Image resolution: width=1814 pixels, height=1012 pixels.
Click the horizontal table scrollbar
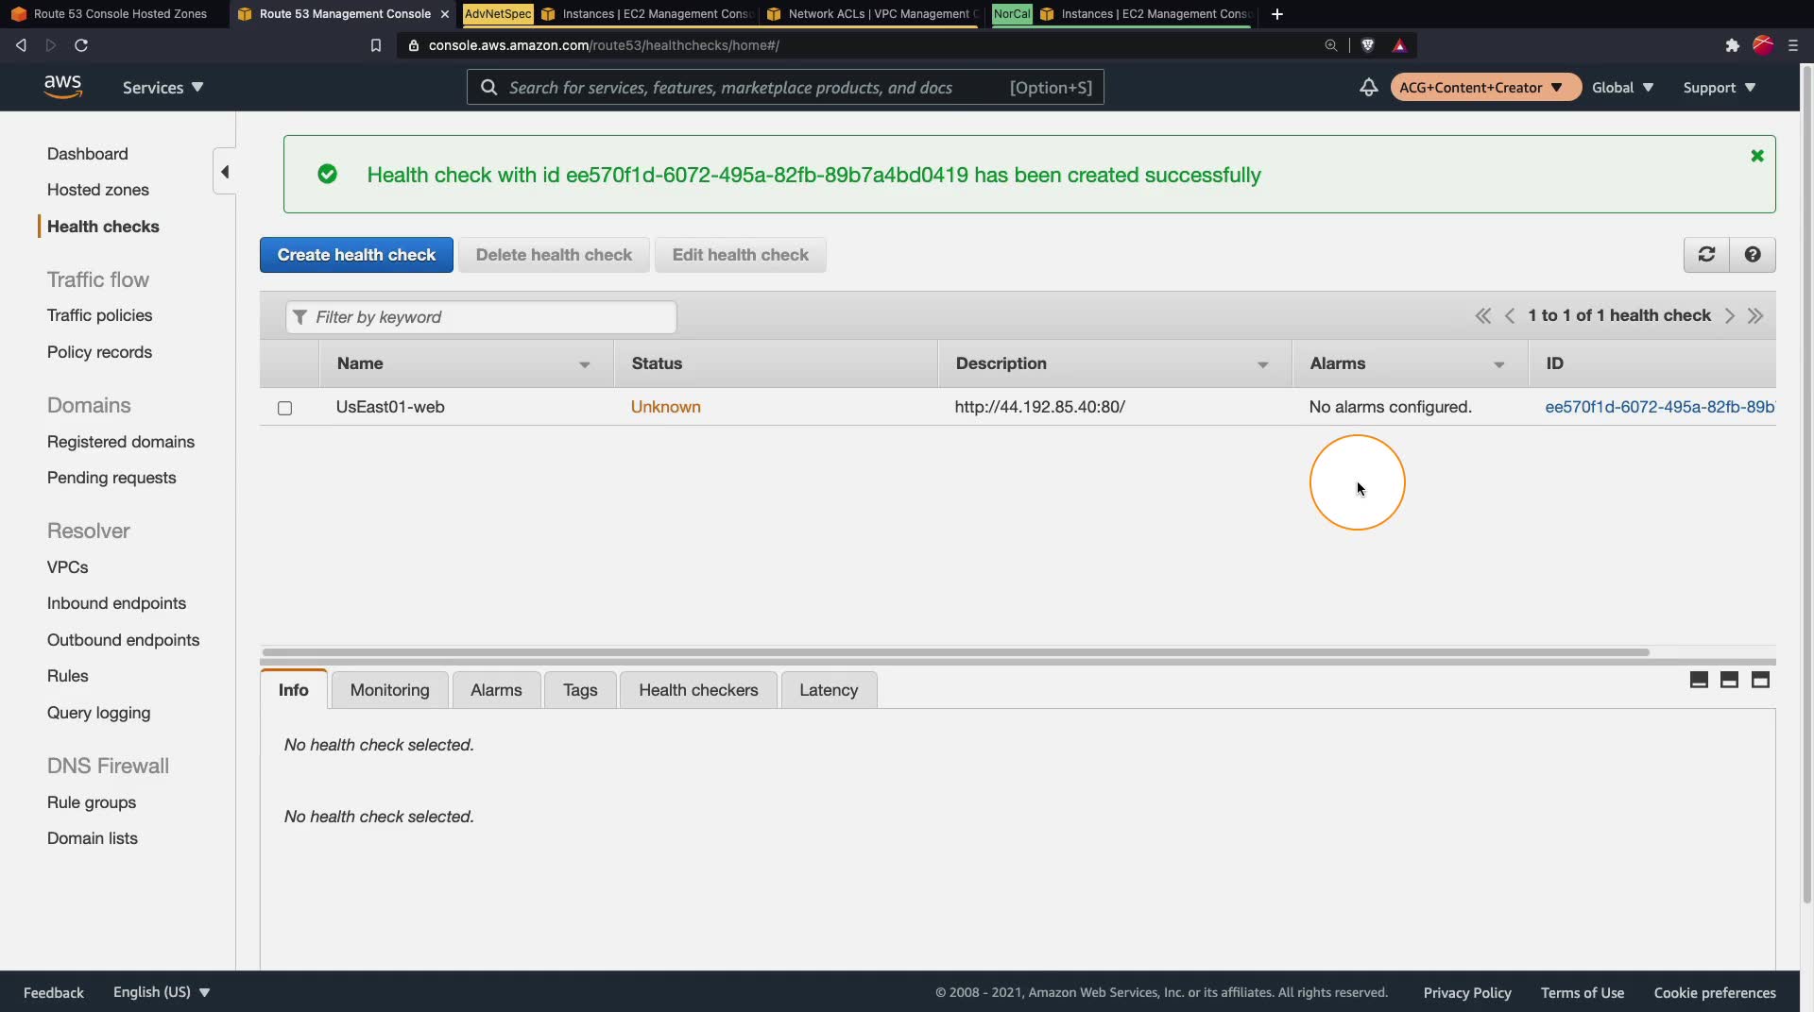956,652
